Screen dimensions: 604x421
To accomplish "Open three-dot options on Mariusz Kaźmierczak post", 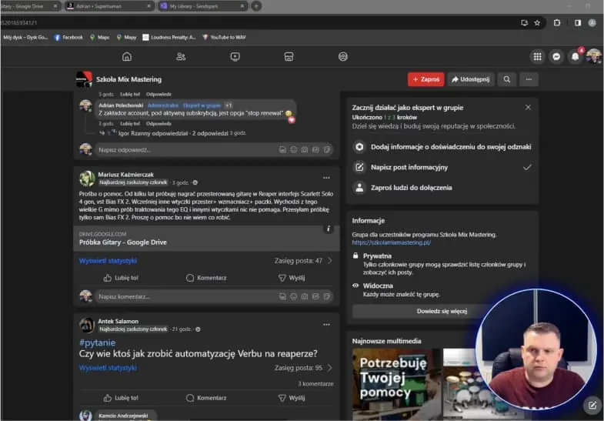I will coord(327,178).
